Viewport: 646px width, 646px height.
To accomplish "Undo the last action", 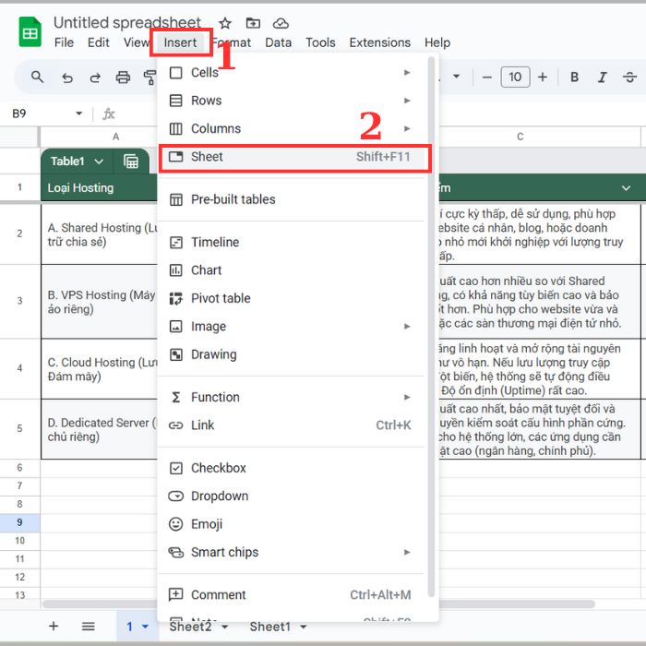I will [x=67, y=77].
